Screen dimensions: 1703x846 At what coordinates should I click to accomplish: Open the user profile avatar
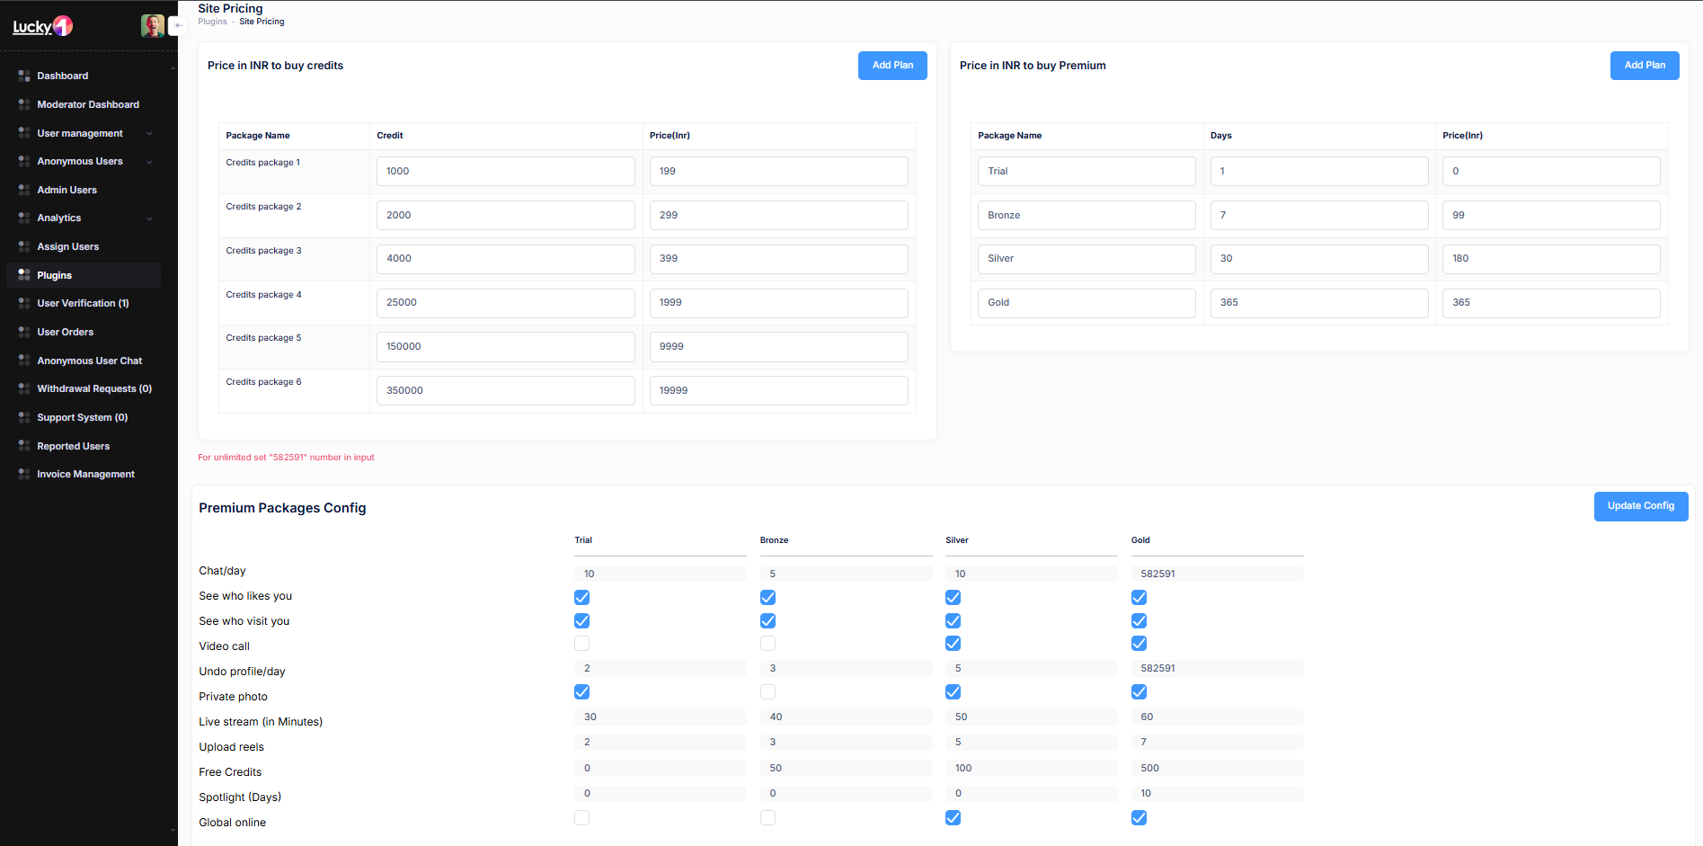tap(152, 26)
